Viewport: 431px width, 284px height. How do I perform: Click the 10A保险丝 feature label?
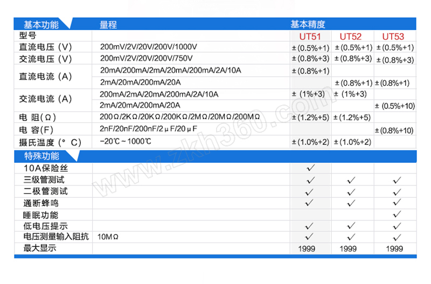(46, 168)
